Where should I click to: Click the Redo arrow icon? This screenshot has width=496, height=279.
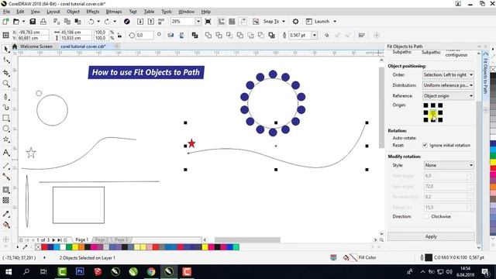tap(108, 22)
